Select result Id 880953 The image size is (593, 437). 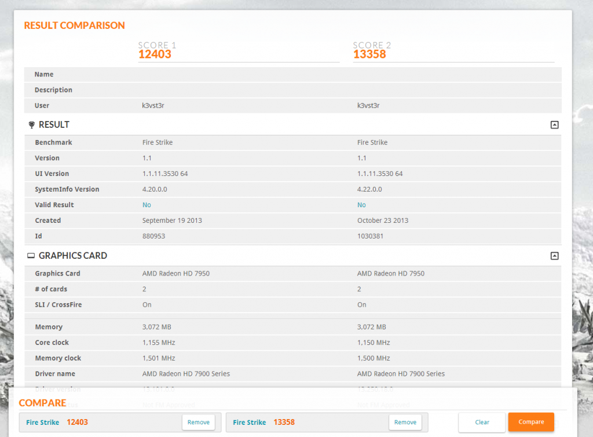(x=153, y=236)
